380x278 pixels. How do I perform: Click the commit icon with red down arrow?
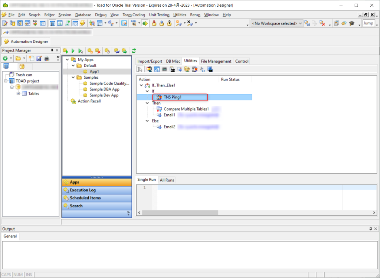(x=154, y=23)
